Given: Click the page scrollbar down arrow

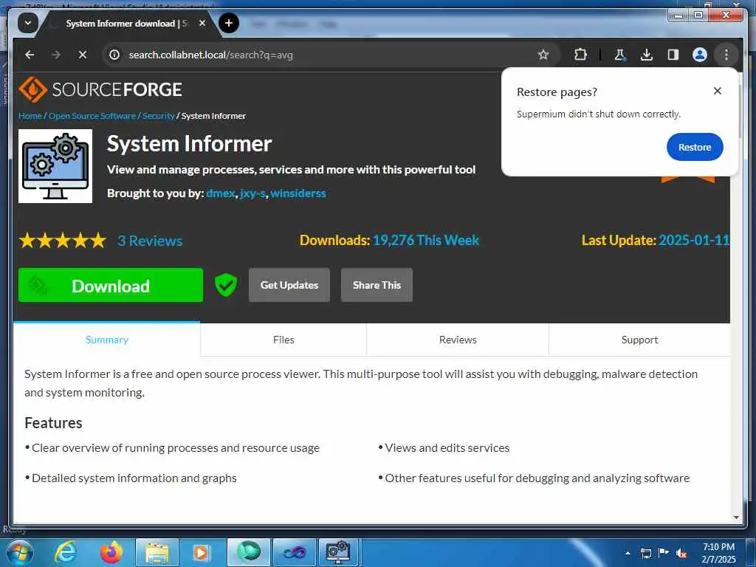Looking at the screenshot, I should [736, 518].
